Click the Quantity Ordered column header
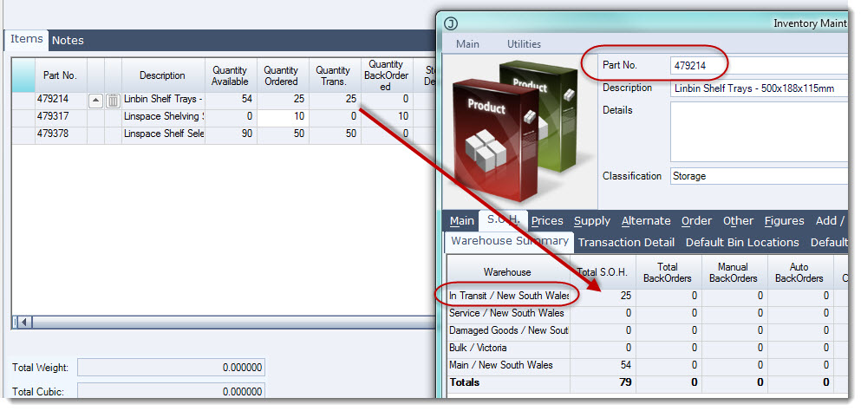The height and width of the screenshot is (411, 861). [283, 75]
